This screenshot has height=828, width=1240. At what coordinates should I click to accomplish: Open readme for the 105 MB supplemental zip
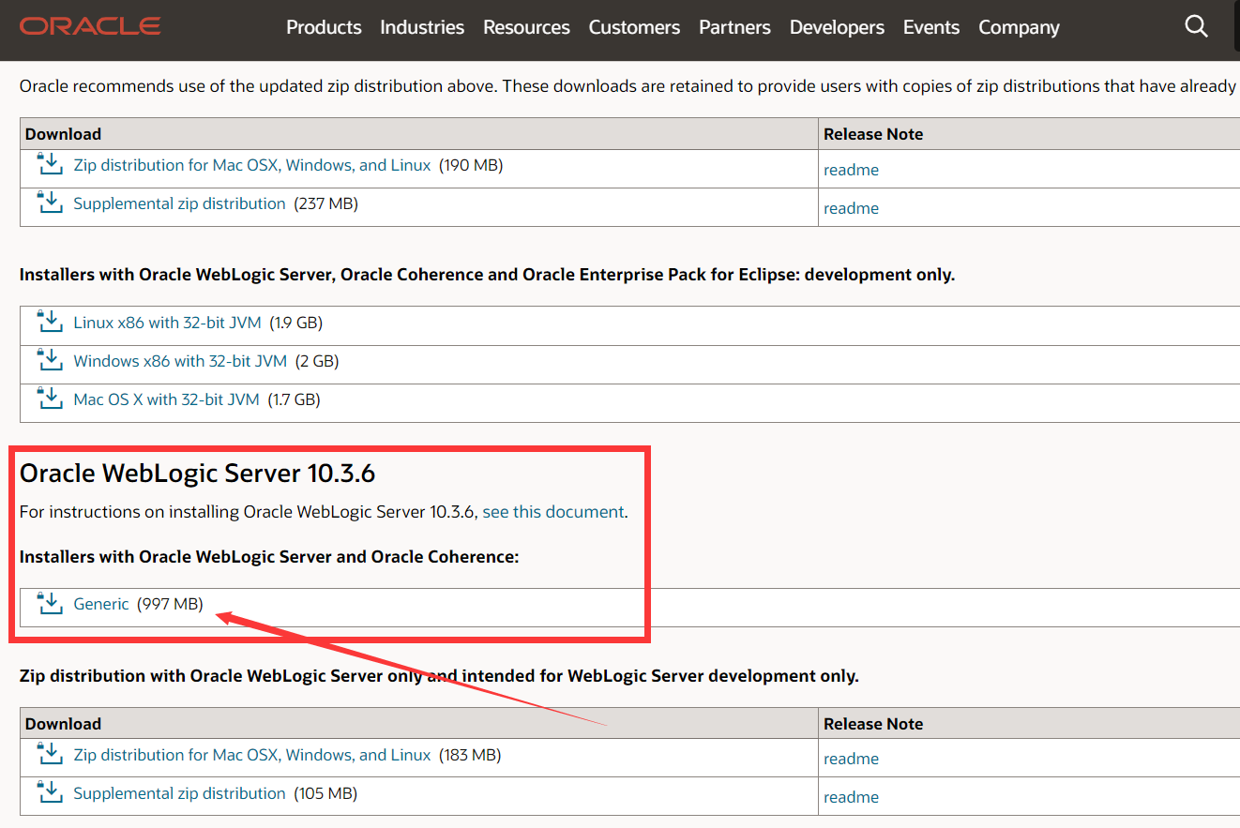tap(851, 797)
